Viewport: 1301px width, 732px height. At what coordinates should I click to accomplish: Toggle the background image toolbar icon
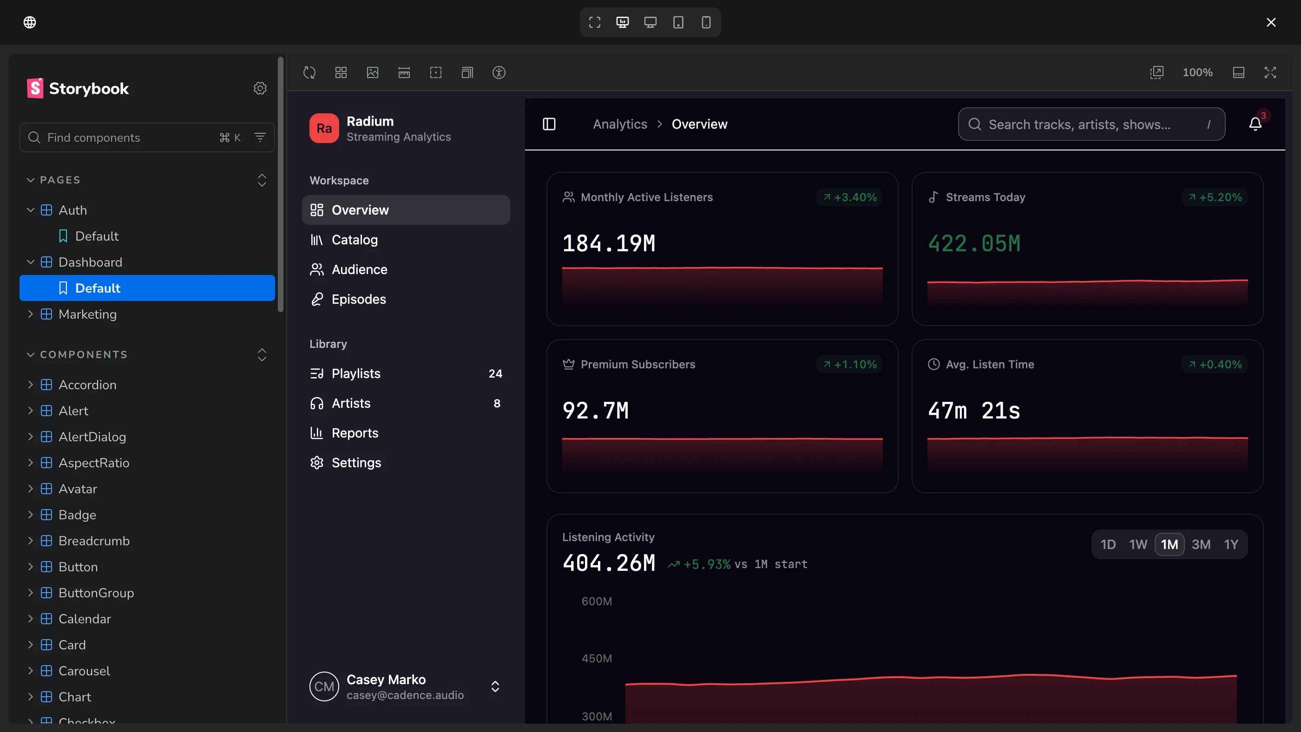click(373, 73)
